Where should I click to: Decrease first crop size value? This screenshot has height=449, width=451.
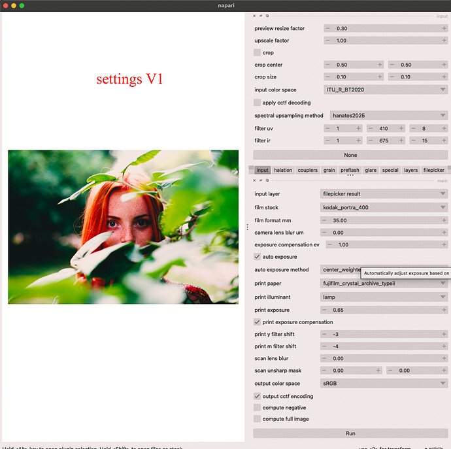[327, 76]
